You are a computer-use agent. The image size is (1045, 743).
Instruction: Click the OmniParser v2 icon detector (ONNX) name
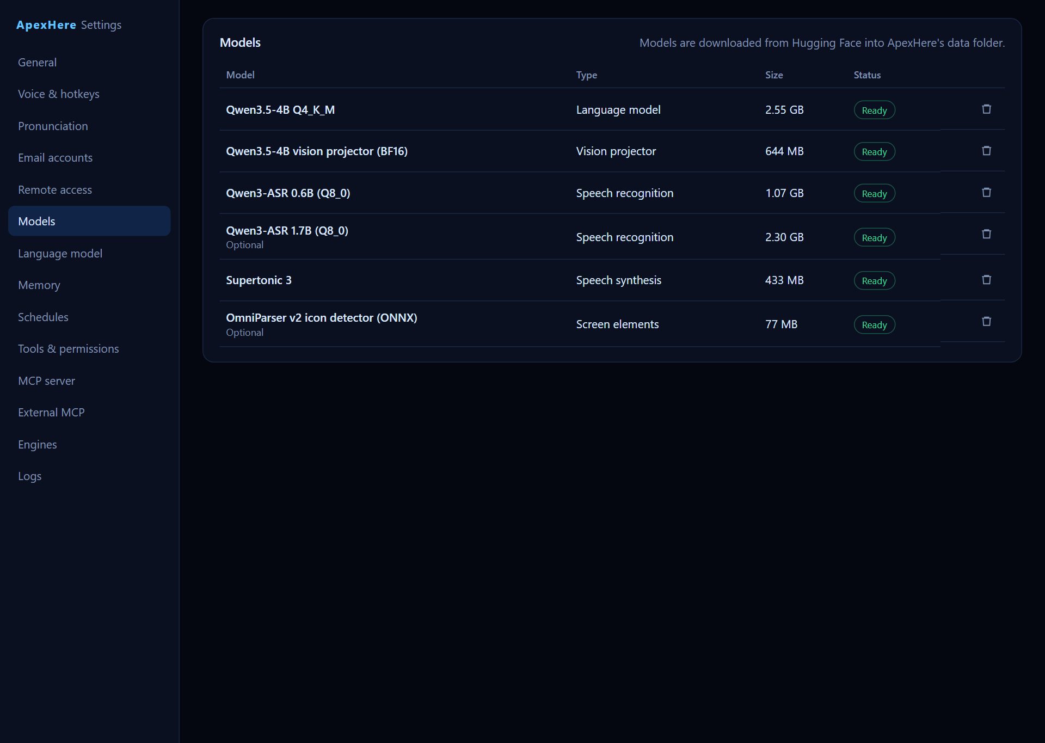[322, 318]
